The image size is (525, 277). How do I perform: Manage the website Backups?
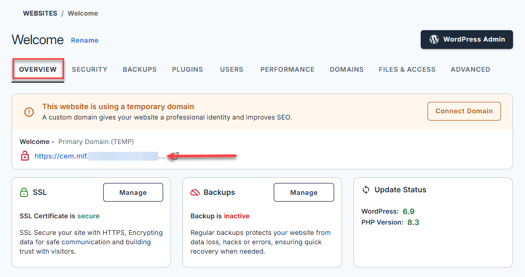pyautogui.click(x=303, y=192)
